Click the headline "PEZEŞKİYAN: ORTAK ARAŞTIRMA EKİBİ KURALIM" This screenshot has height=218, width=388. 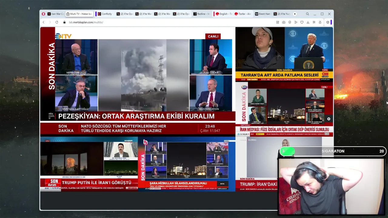(x=136, y=116)
